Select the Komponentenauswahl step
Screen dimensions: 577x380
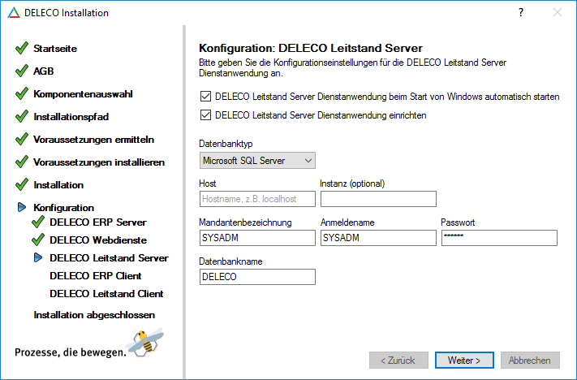[x=83, y=94]
